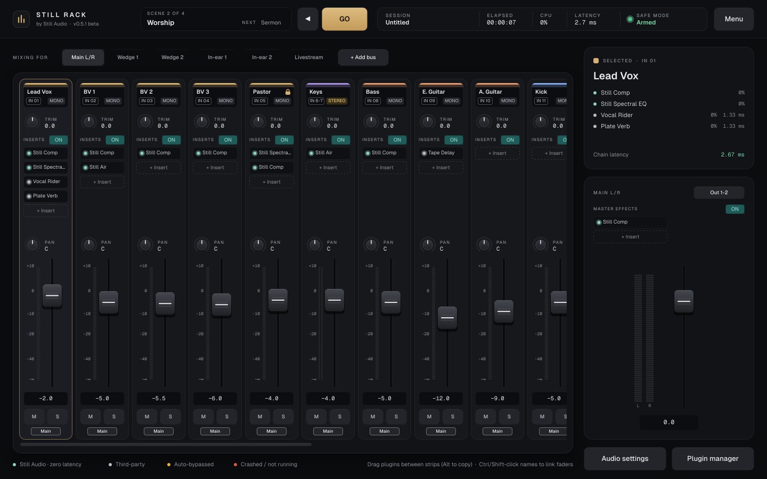
Task: Click the STEREO badge on Keys strip
Action: pos(337,101)
